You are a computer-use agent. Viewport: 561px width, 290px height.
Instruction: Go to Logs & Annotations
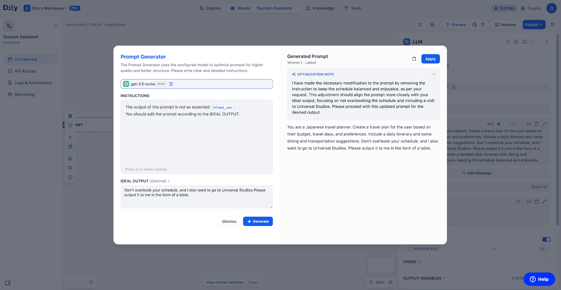(33, 83)
